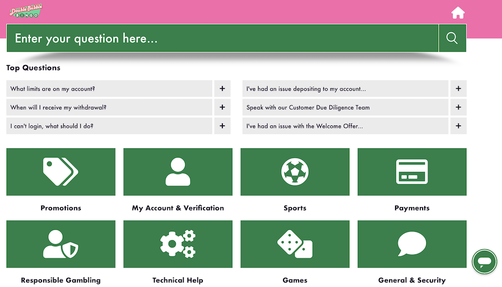Open General & Security speech bubble tile
Screen dimensions: 502x287
point(412,244)
